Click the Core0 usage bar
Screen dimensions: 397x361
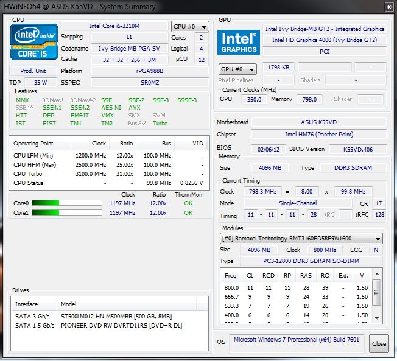pos(67,203)
